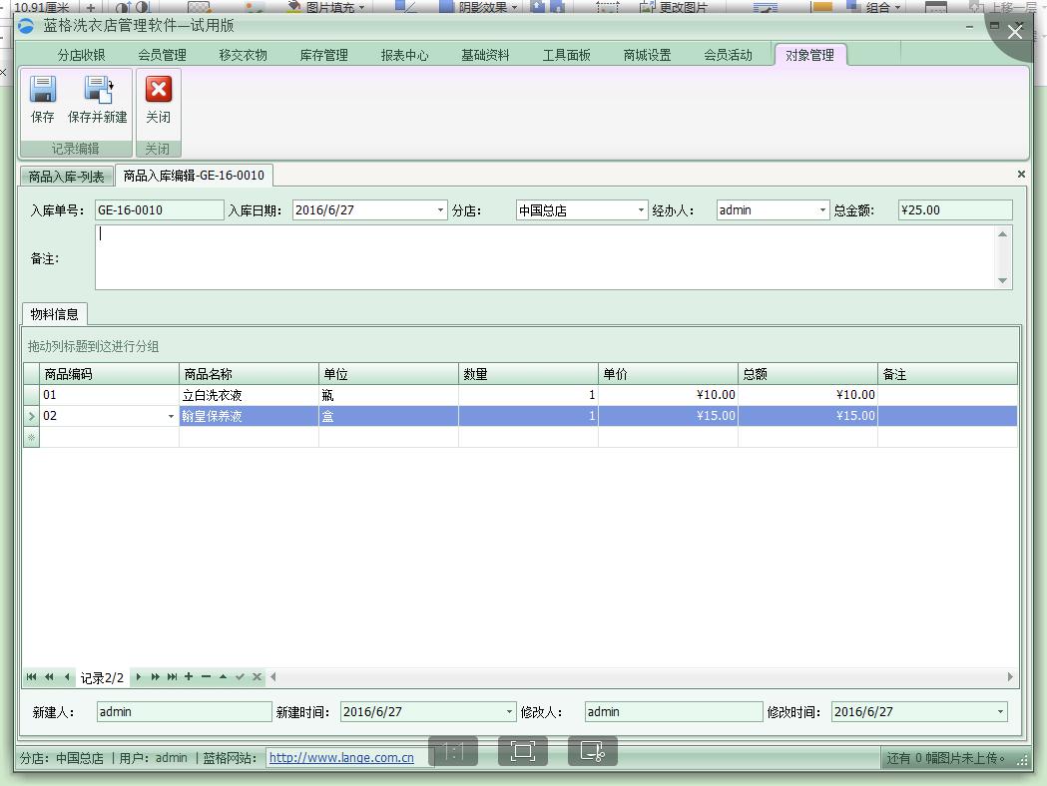Click the 商品编码 column header
The width and height of the screenshot is (1047, 786).
click(110, 374)
